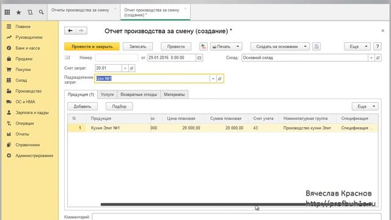This screenshot has width=391, height=220.
Task: Expand the Счет затрат dropdown arrow
Action: pos(125,68)
